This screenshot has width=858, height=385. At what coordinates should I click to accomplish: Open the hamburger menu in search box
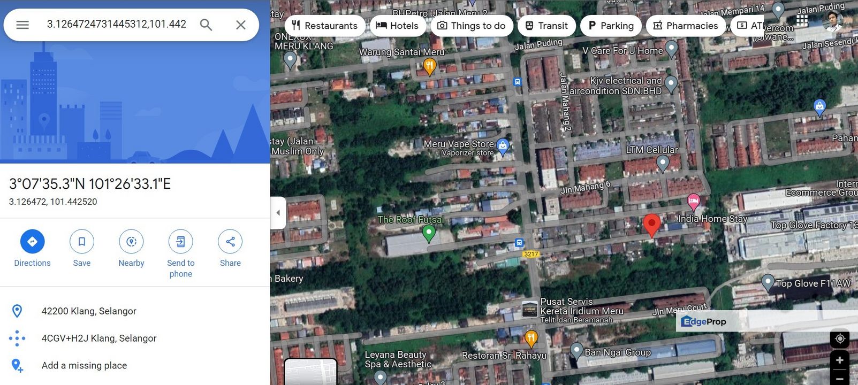pyautogui.click(x=22, y=25)
